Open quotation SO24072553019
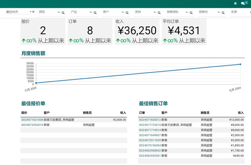This screenshot has width=251, height=165. click(32, 125)
